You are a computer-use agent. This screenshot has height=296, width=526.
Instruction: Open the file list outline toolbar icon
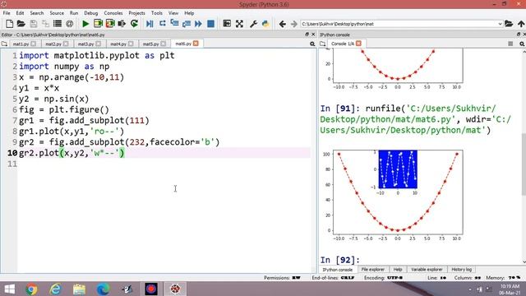(x=58, y=24)
